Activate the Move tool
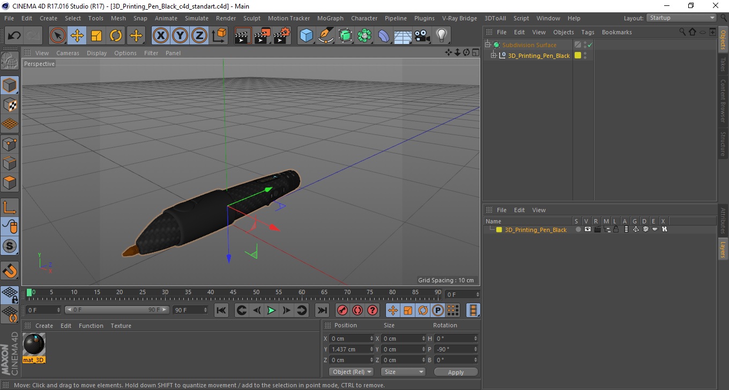729x390 pixels. pos(77,36)
